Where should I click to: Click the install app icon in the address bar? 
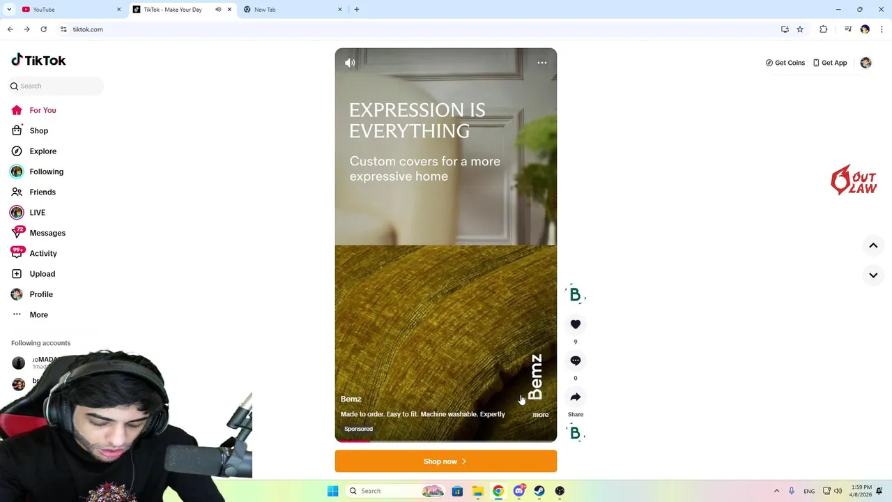[785, 29]
